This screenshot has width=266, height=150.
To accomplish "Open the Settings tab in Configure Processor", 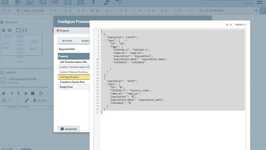I will pos(67,41).
